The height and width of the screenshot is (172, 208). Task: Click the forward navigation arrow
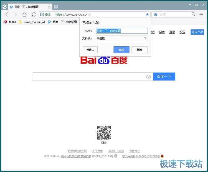[x=16, y=14]
